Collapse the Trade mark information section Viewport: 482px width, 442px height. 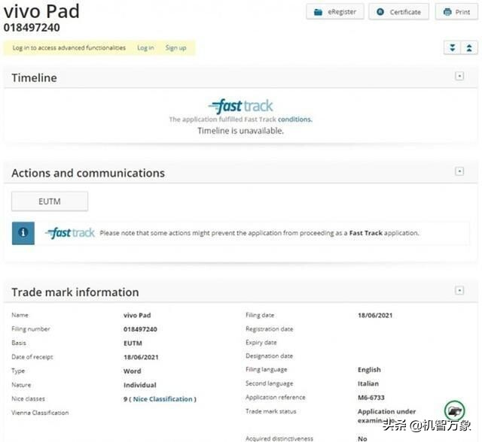pyautogui.click(x=459, y=290)
